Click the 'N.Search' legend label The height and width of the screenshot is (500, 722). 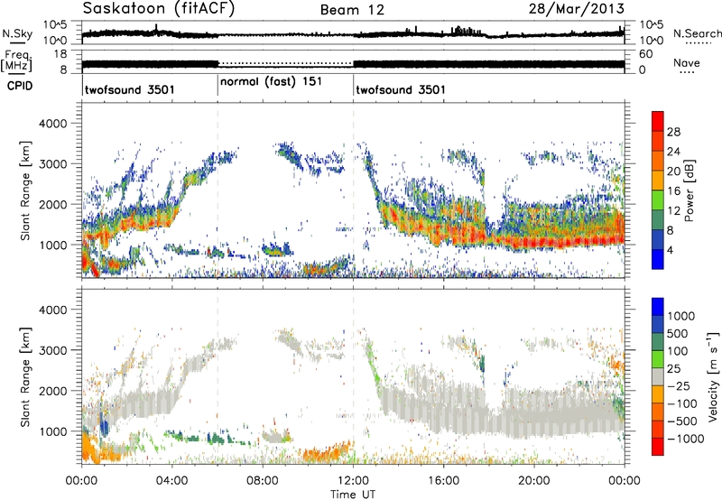[x=697, y=33]
